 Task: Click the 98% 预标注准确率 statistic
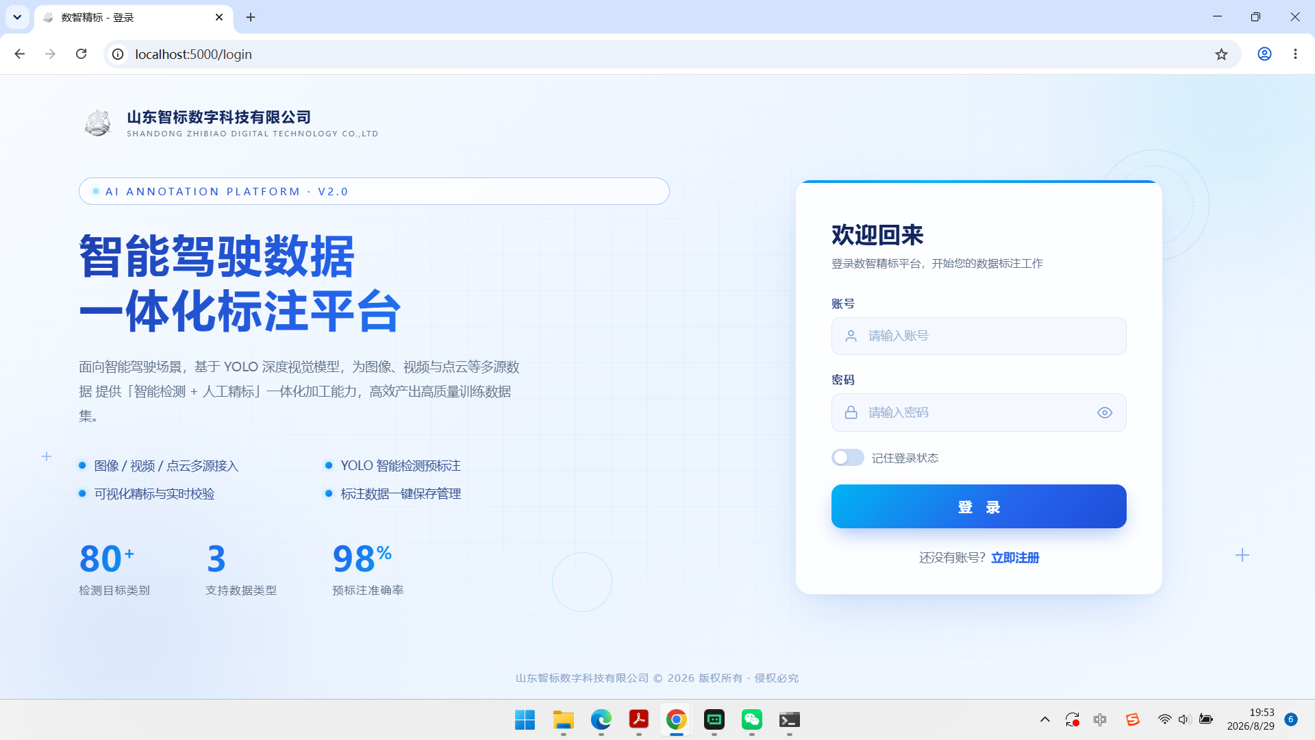click(x=368, y=569)
